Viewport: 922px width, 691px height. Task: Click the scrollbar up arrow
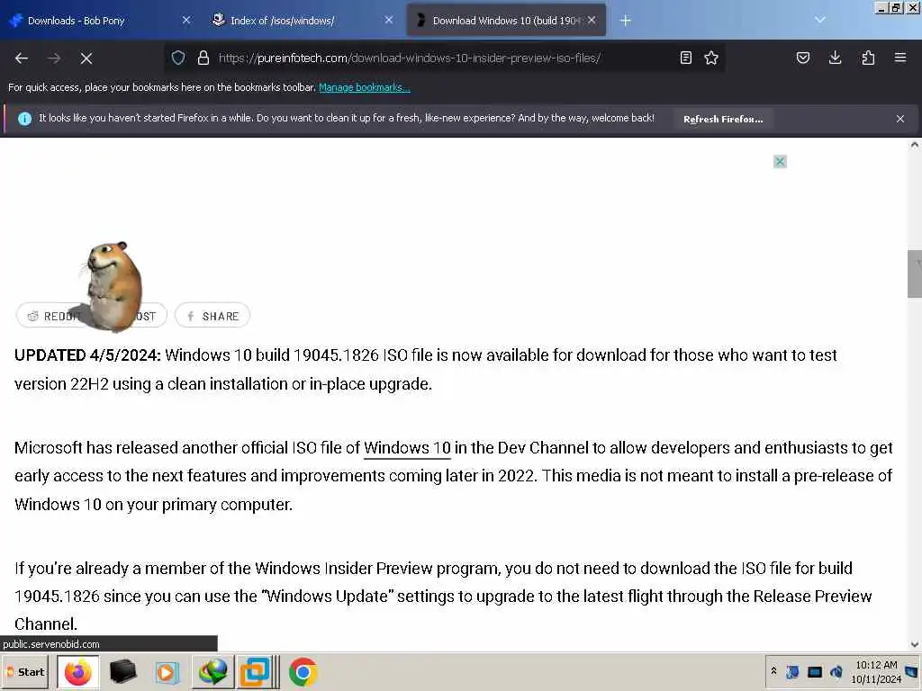[x=915, y=145]
